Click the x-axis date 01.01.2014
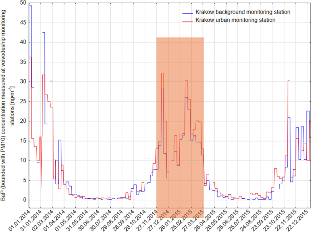This screenshot has height=232, width=311. (20, 221)
